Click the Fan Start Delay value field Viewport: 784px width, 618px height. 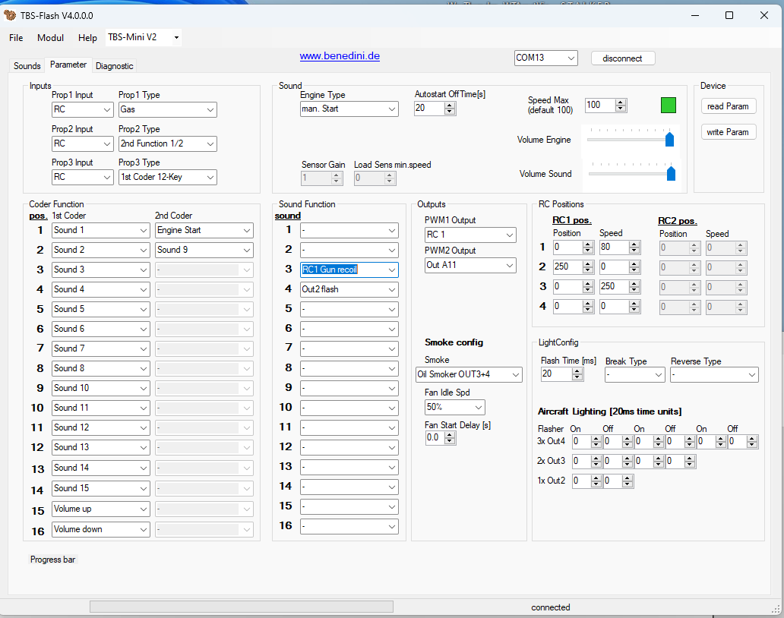(x=435, y=437)
